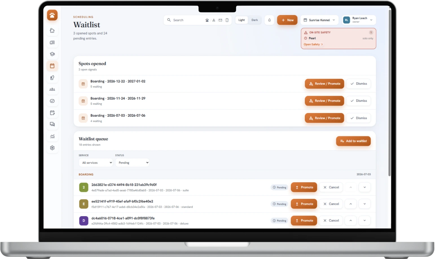This screenshot has height=259, width=435.
Task: Open Safety link in alert card
Action: [x=313, y=45]
